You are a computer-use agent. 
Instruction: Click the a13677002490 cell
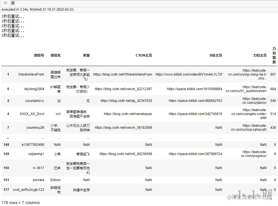click(33, 144)
